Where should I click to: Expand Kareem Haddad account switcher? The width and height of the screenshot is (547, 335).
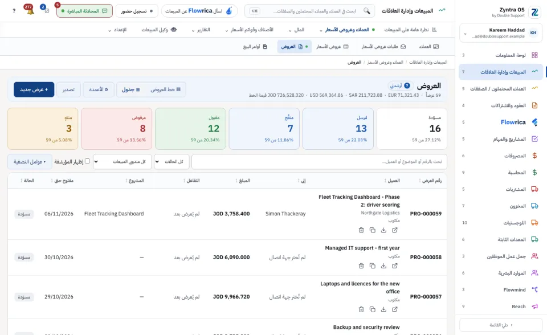[501, 33]
